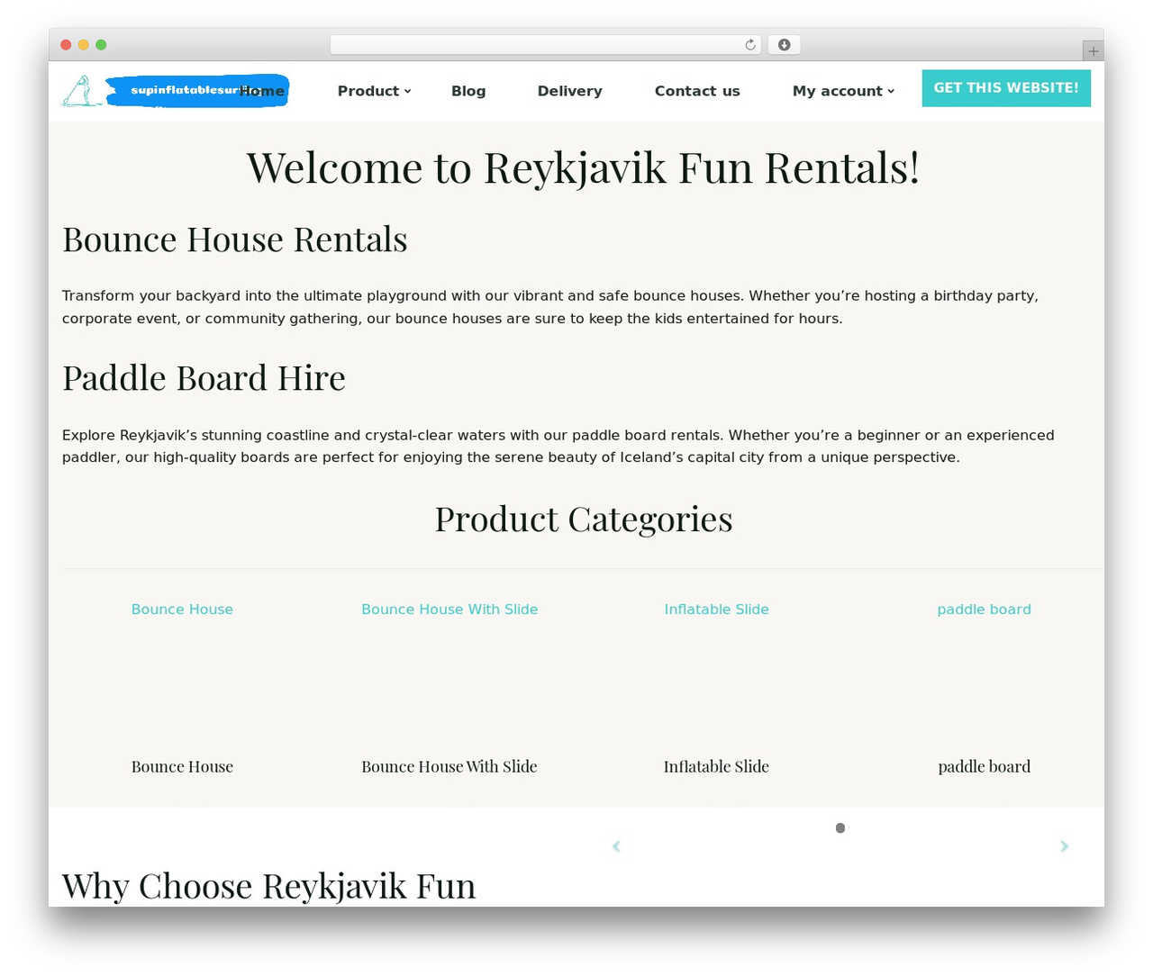Screen dimensions: 1153x976
Task: Click the Bounce House Rentals heading
Action: tap(235, 240)
